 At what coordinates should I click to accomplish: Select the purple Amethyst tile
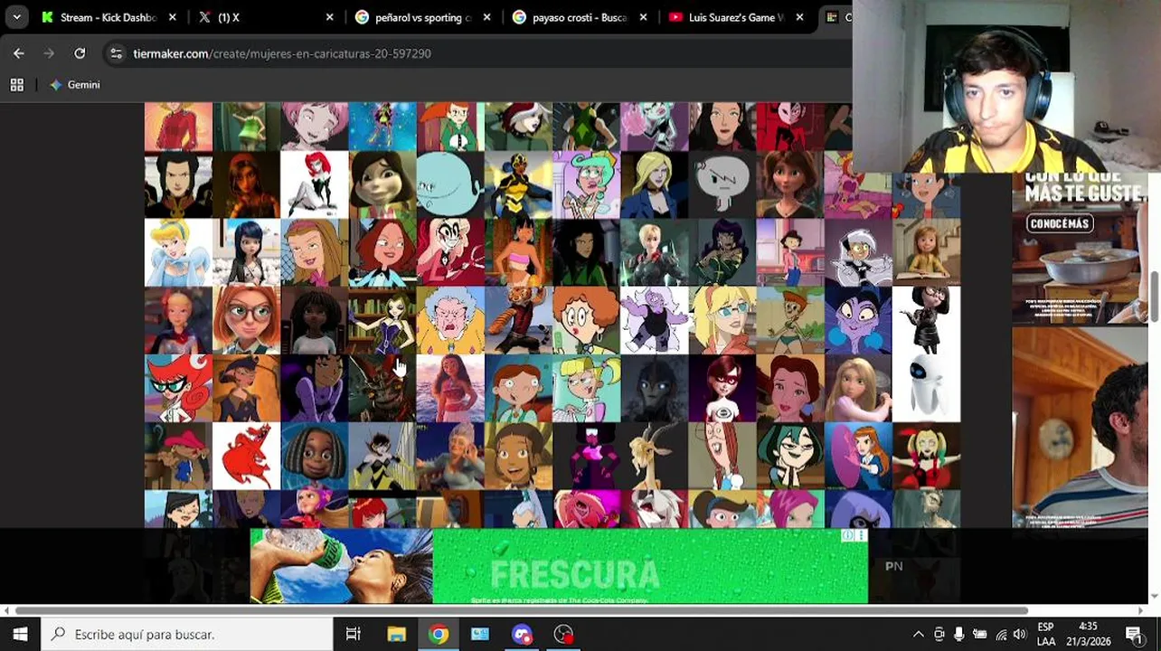pos(654,320)
